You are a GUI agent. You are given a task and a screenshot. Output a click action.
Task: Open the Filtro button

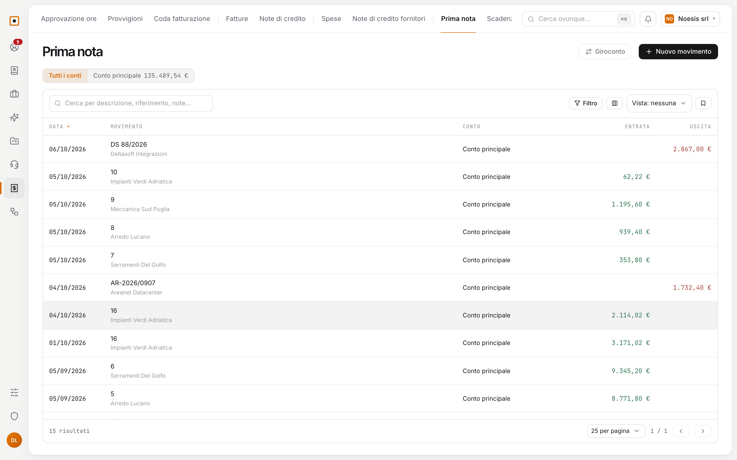tap(585, 103)
